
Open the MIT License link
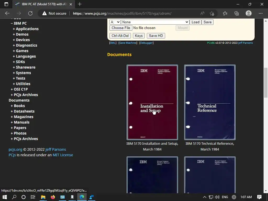[63, 155]
